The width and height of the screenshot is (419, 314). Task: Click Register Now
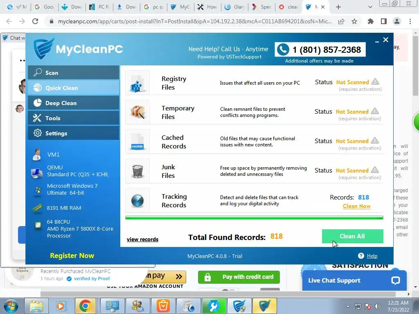point(72,256)
